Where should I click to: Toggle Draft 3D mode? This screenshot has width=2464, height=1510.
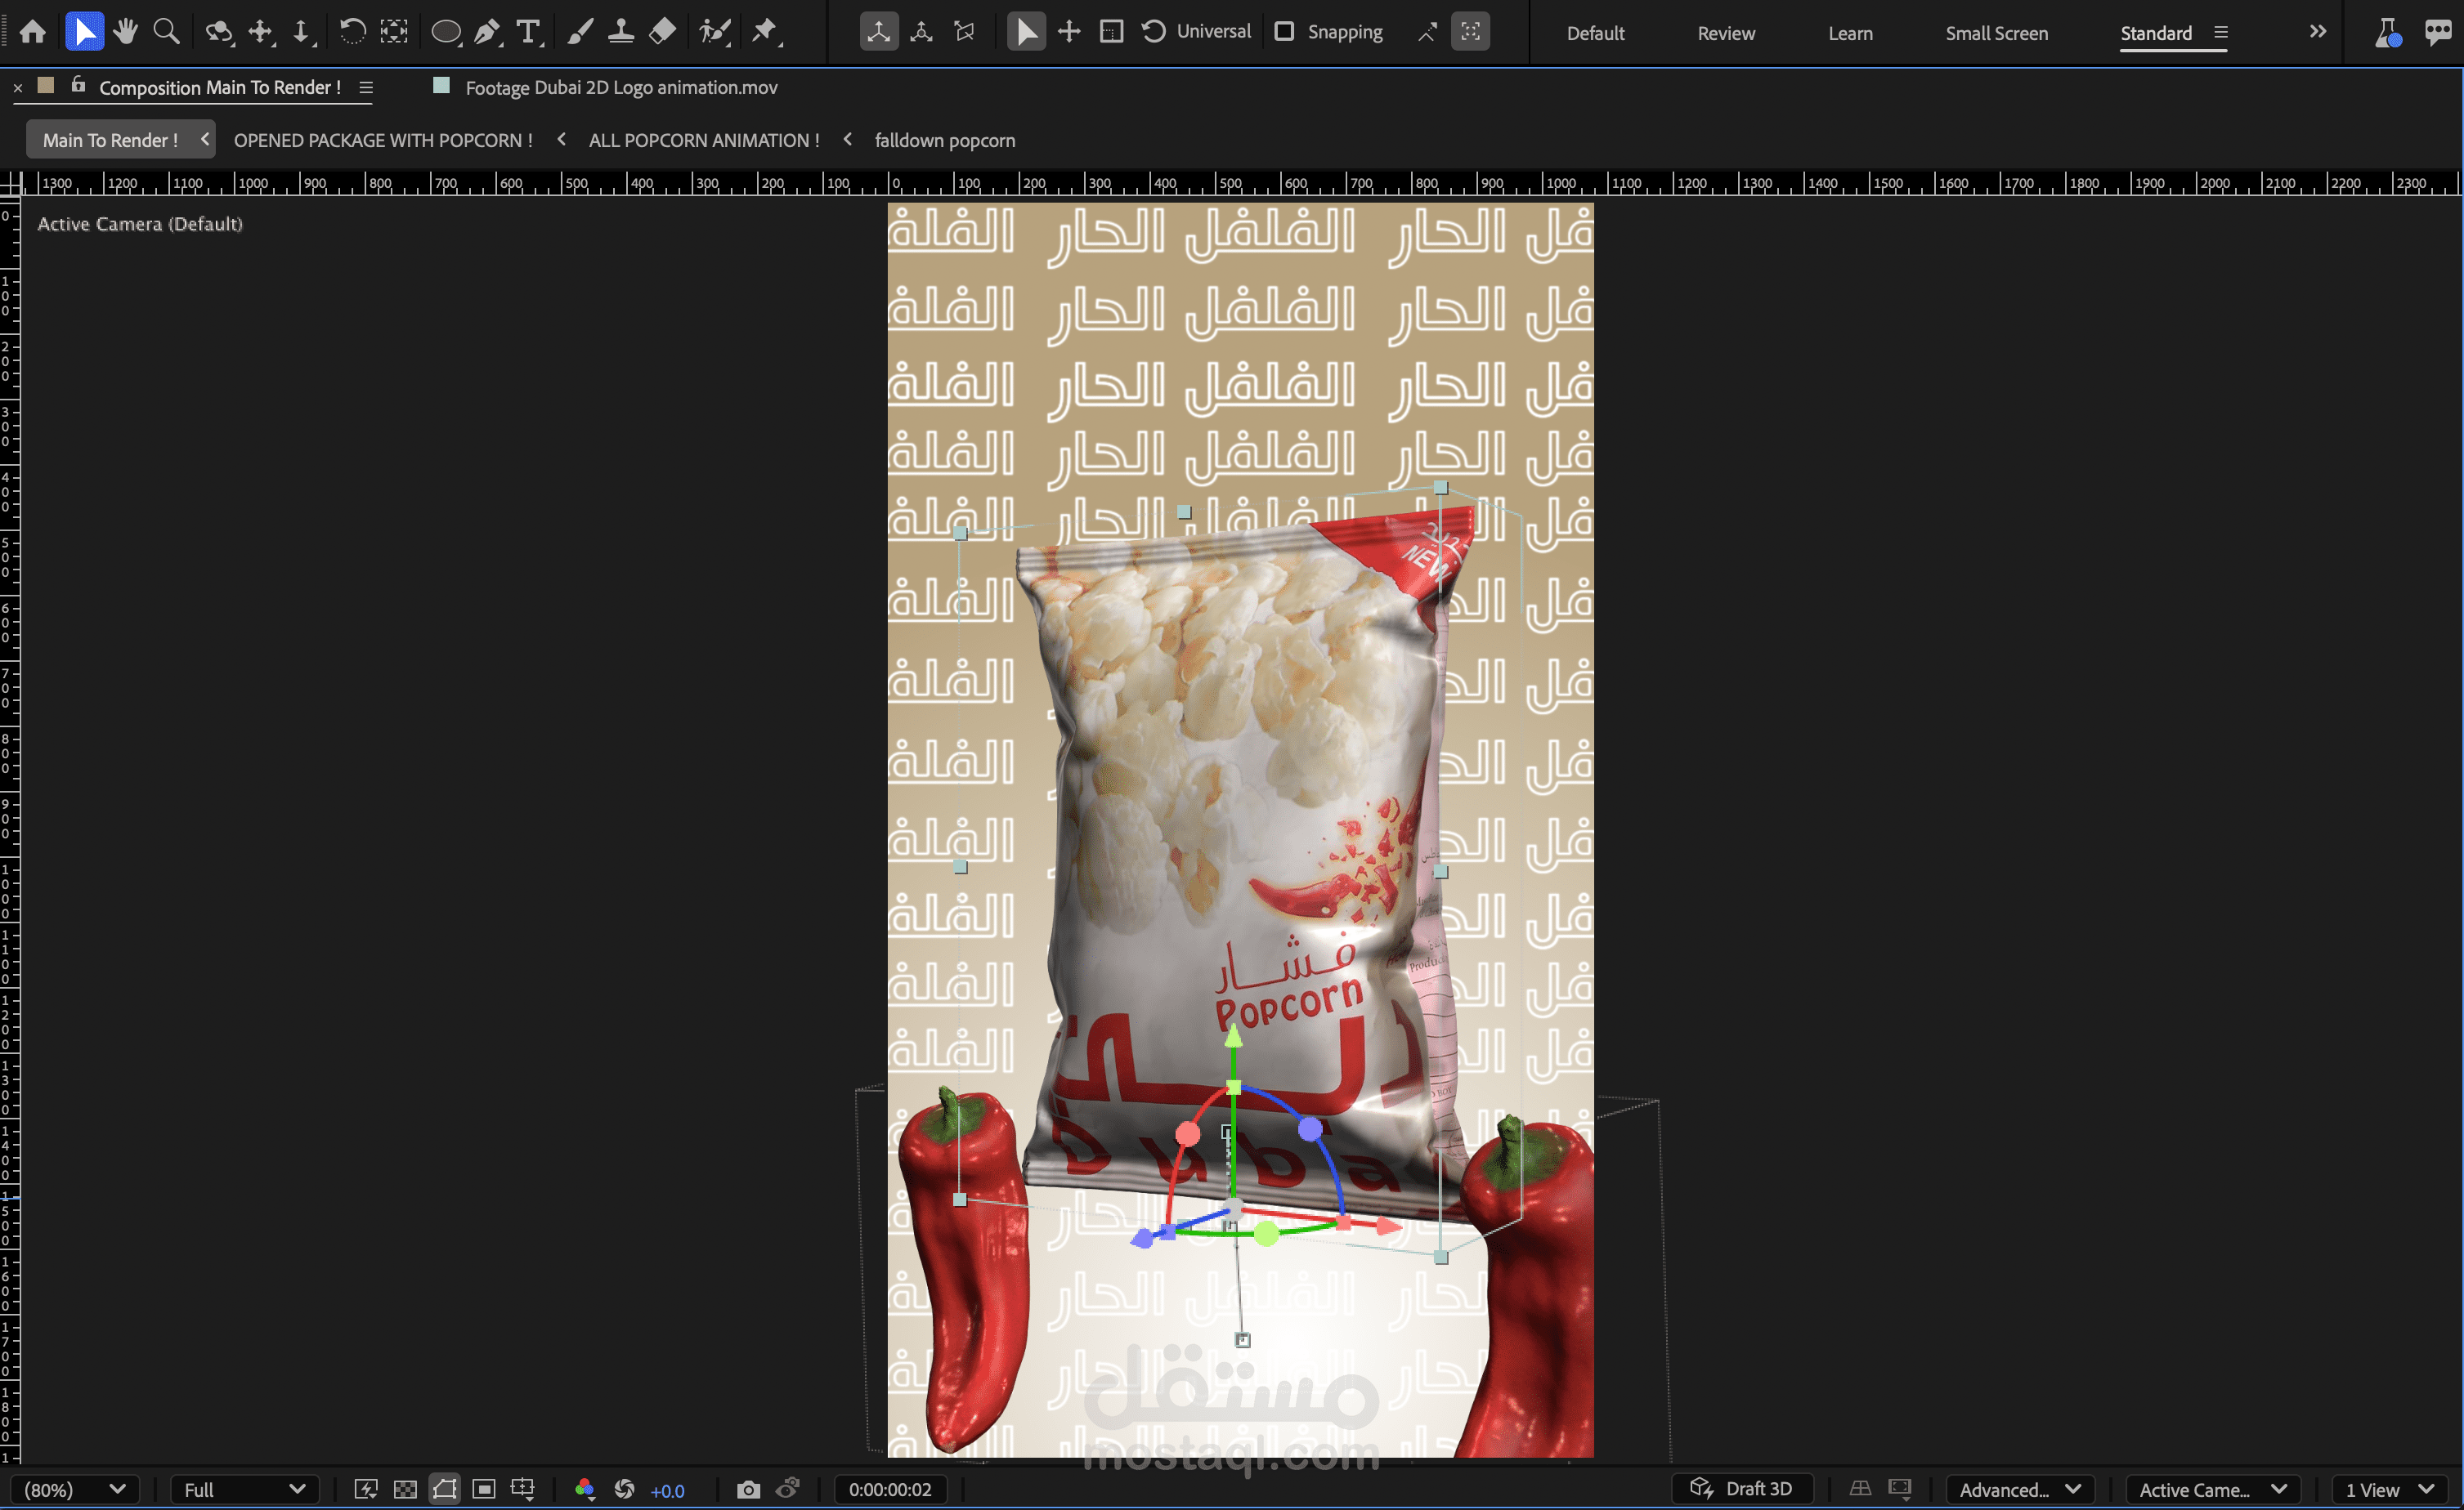[x=1742, y=1488]
